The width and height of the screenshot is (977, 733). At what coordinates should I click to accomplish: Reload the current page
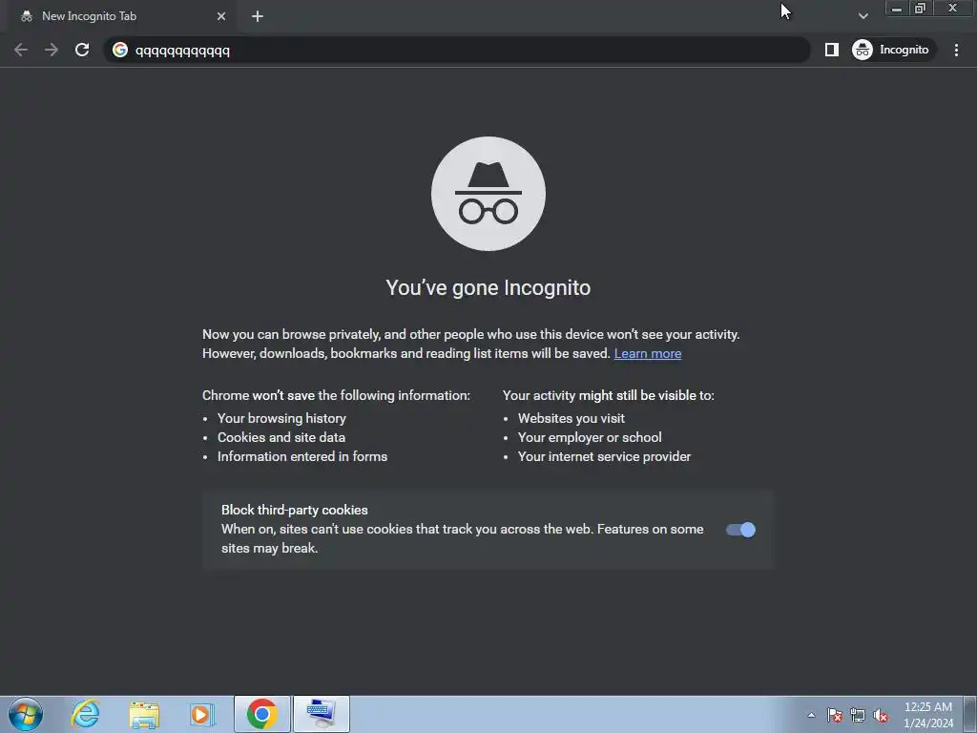point(82,50)
